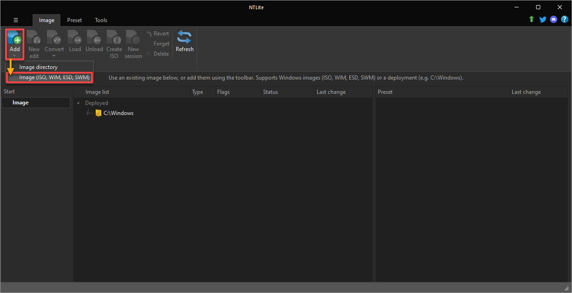Open the Convert dropdown arrow
Screen dimensions: 572x293
(54, 56)
